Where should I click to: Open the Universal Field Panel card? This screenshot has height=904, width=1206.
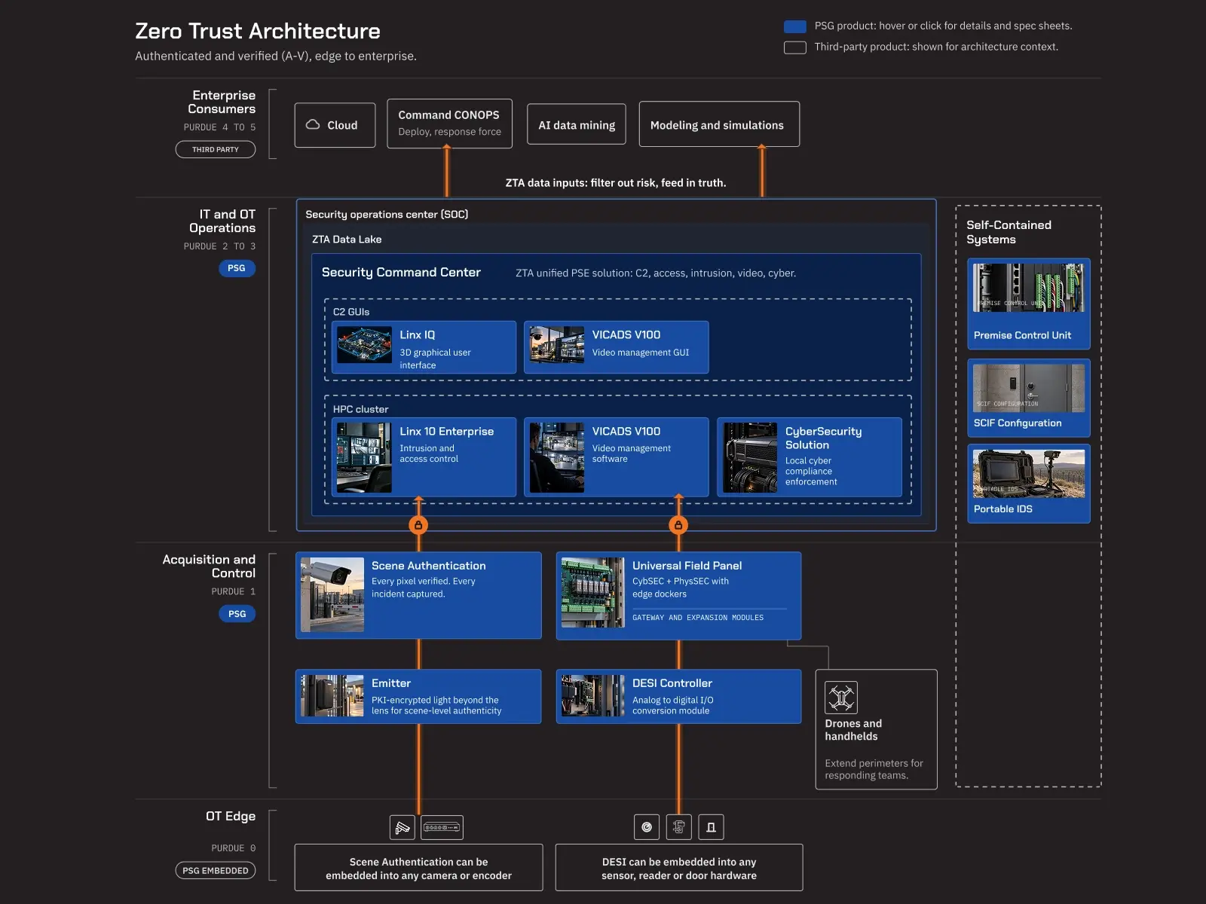678,596
